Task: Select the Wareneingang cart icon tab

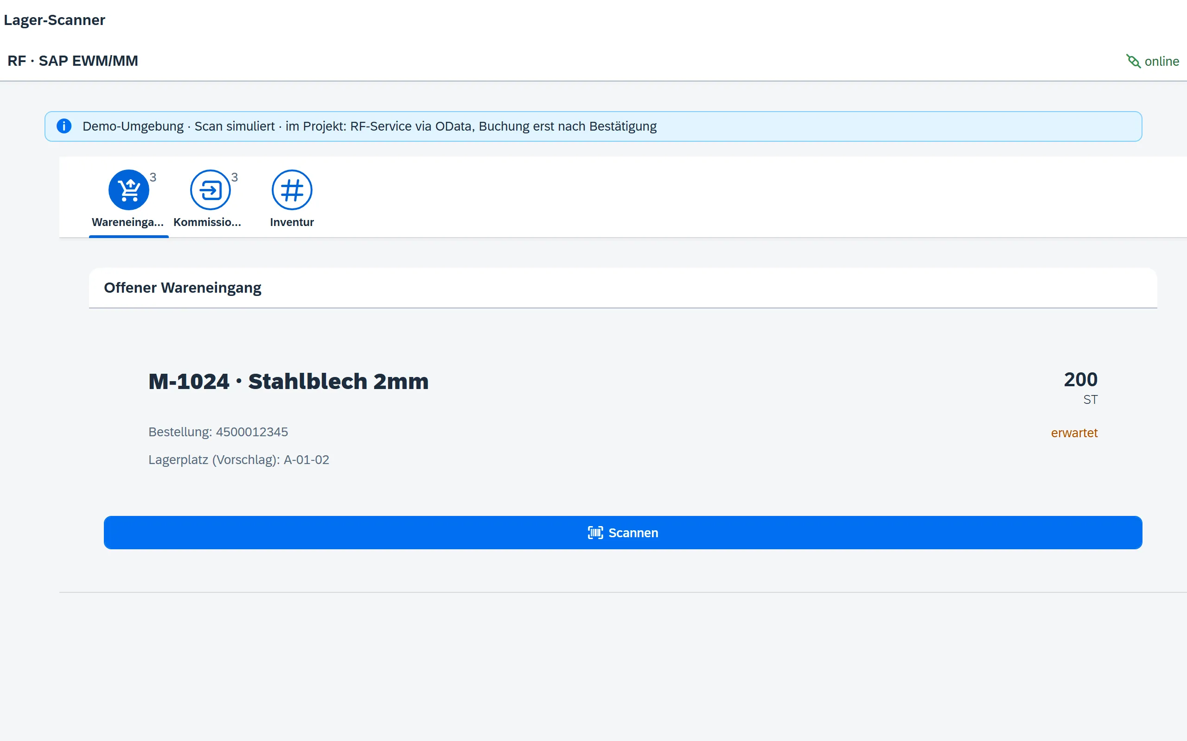Action: tap(129, 190)
